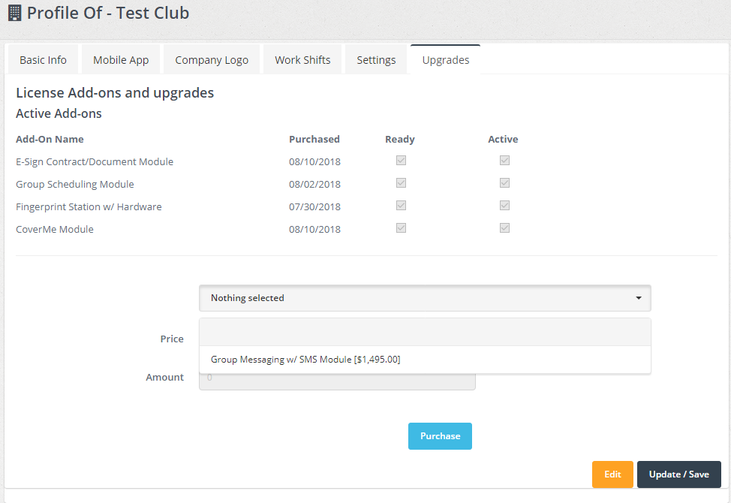This screenshot has height=503, width=731.
Task: Switch to the Basic Info tab
Action: (43, 60)
